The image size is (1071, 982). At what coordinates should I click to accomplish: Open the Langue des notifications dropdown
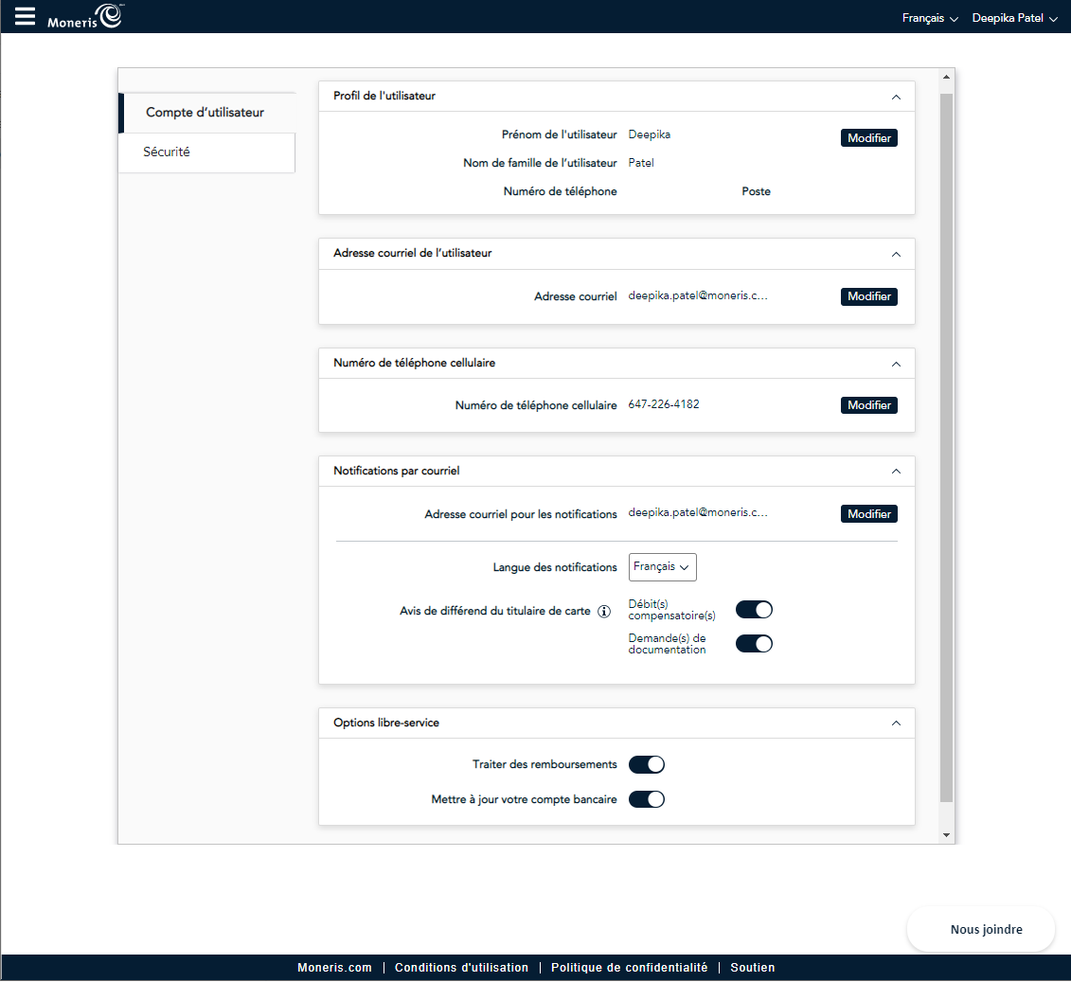pos(662,567)
